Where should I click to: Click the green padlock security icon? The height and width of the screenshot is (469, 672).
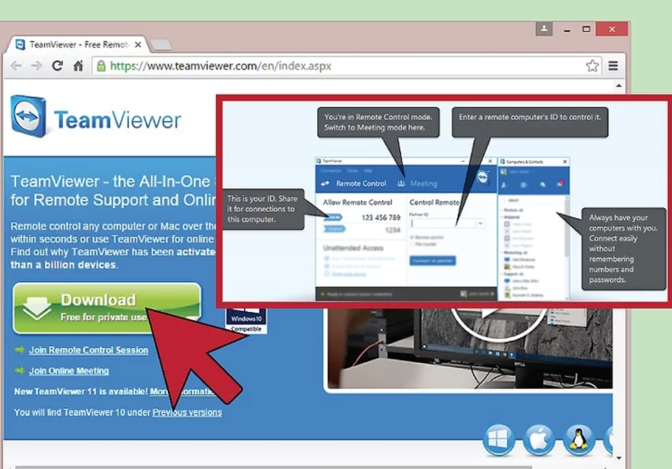coord(101,66)
